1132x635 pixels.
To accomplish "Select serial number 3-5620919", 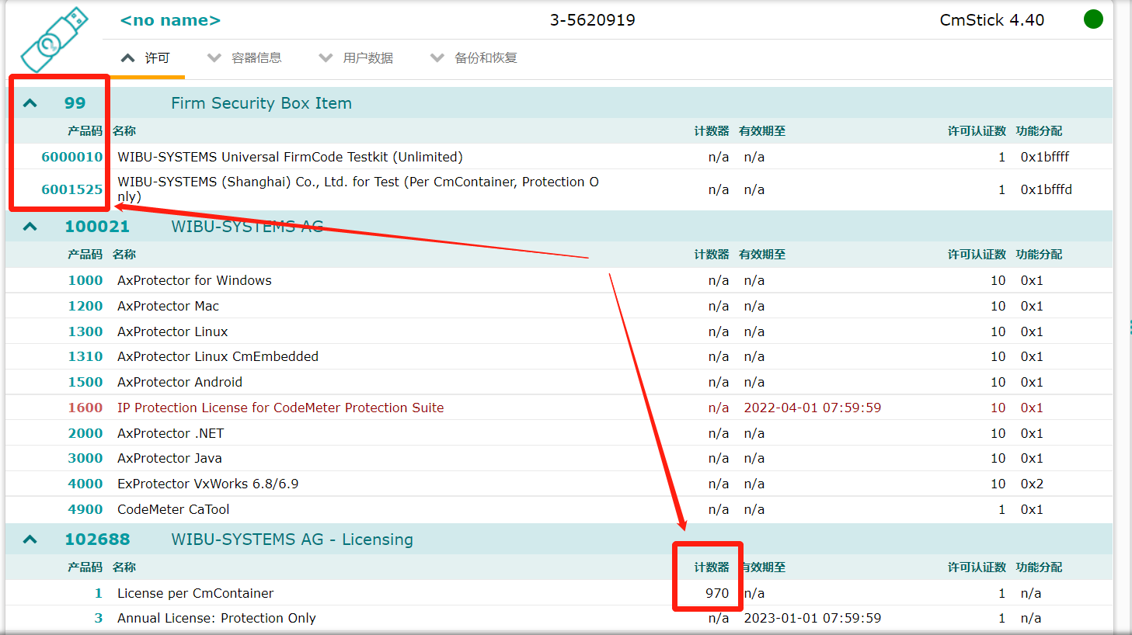I will click(593, 20).
